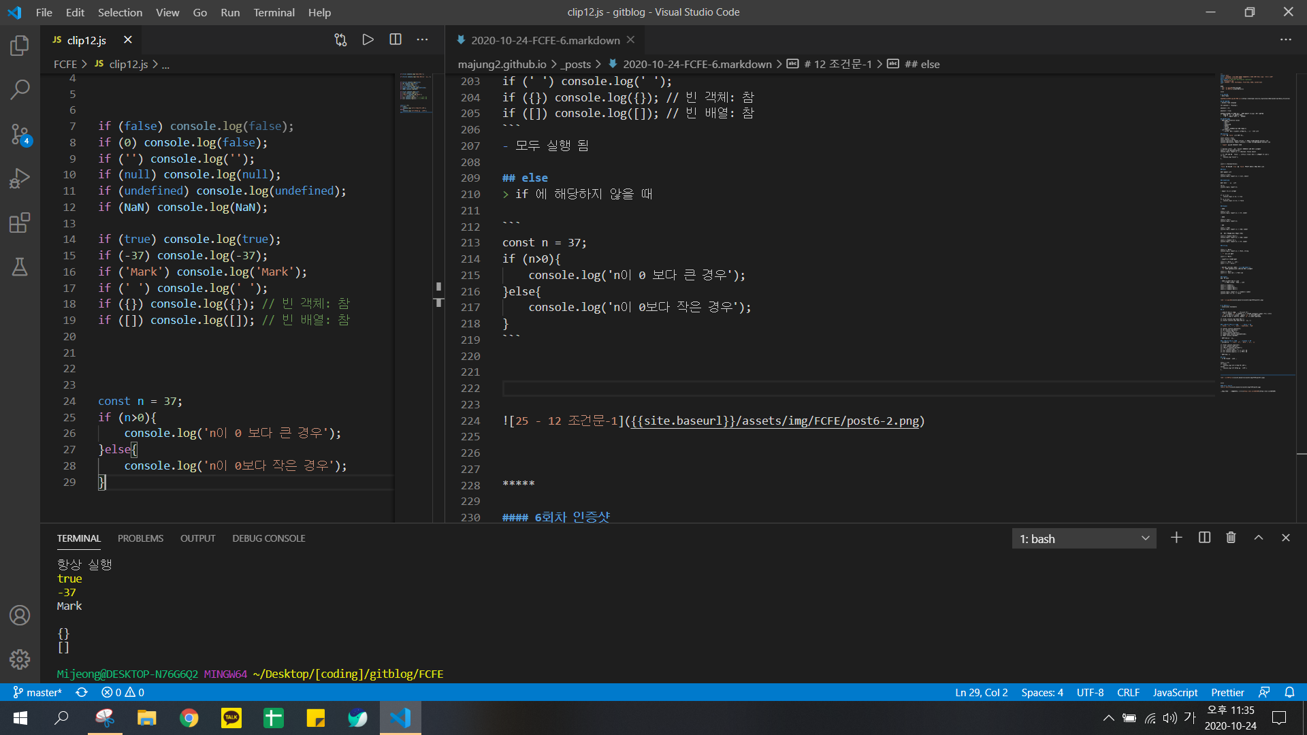Open More Actions for markdown editor group
The image size is (1307, 735).
coord(1285,40)
